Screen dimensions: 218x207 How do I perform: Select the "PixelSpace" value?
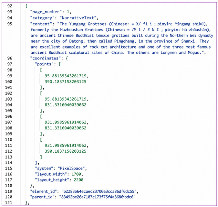(x=71, y=169)
